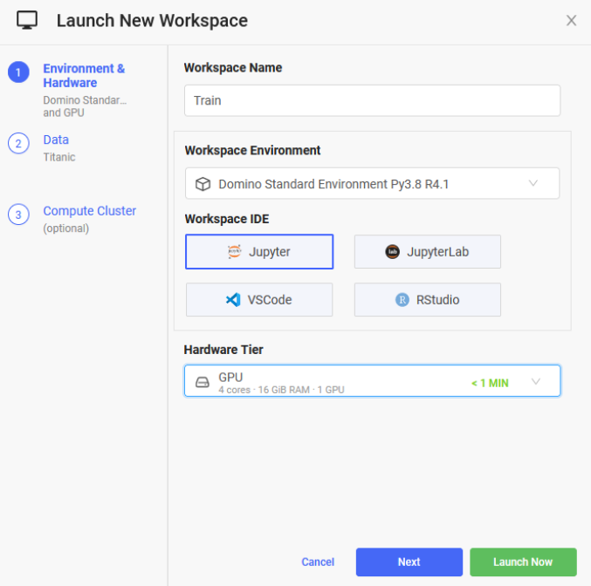This screenshot has height=586, width=591.
Task: Click the monitor icon beside Launch New Workspace
Action: [x=27, y=20]
